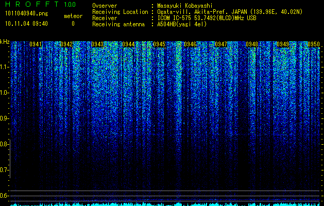Click the 0945 time marker

tap(159, 44)
